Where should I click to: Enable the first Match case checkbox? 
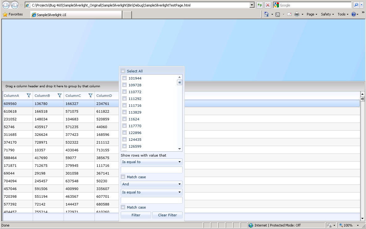coord(123,177)
